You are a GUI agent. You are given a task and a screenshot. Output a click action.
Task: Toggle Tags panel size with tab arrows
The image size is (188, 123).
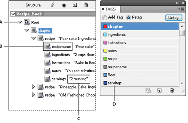(x=103, y=9)
